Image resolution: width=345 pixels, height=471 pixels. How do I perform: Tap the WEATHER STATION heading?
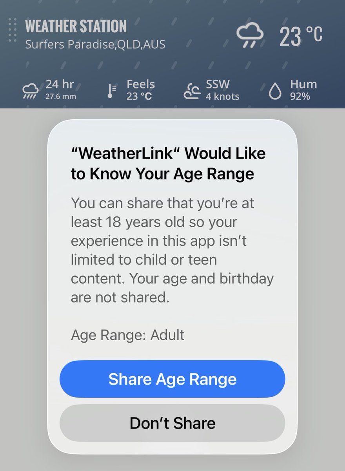coord(76,27)
